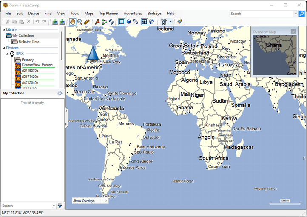Click the activity profile hiker icon

[x=164, y=22]
